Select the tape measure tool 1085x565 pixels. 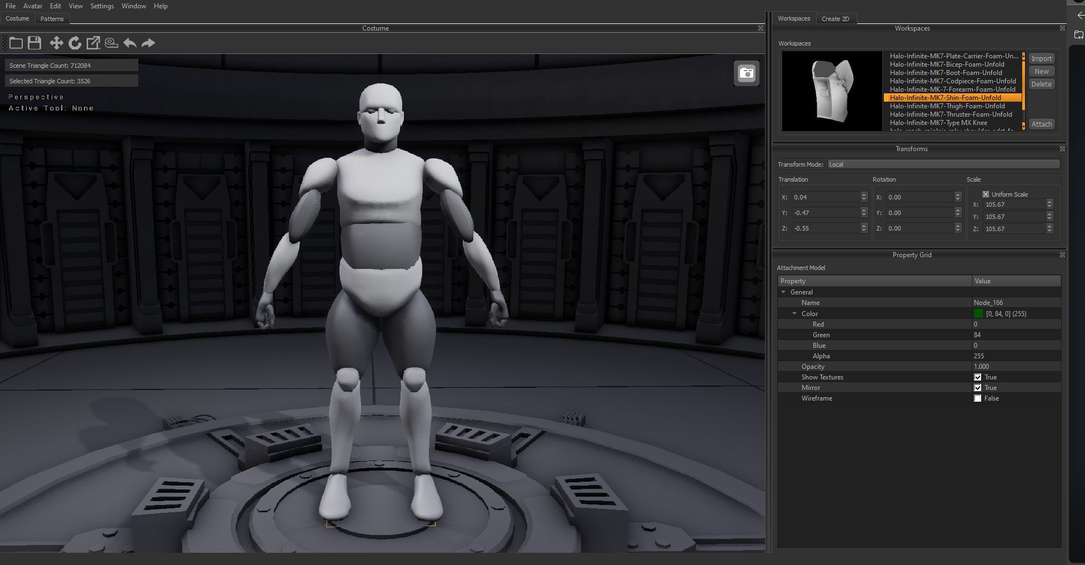point(112,43)
